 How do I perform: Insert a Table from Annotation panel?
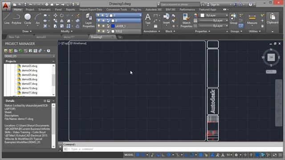(155, 26)
